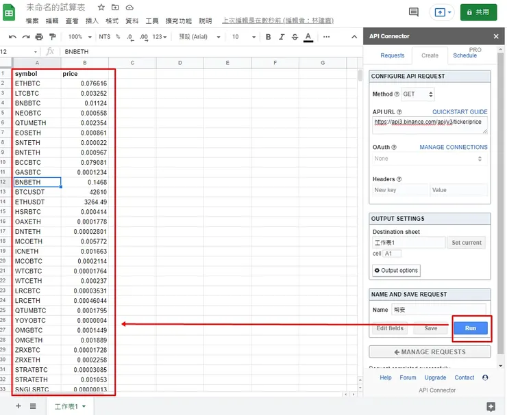Toggle strikethrough formatting
This screenshot has width=507, height=415.
point(295,37)
